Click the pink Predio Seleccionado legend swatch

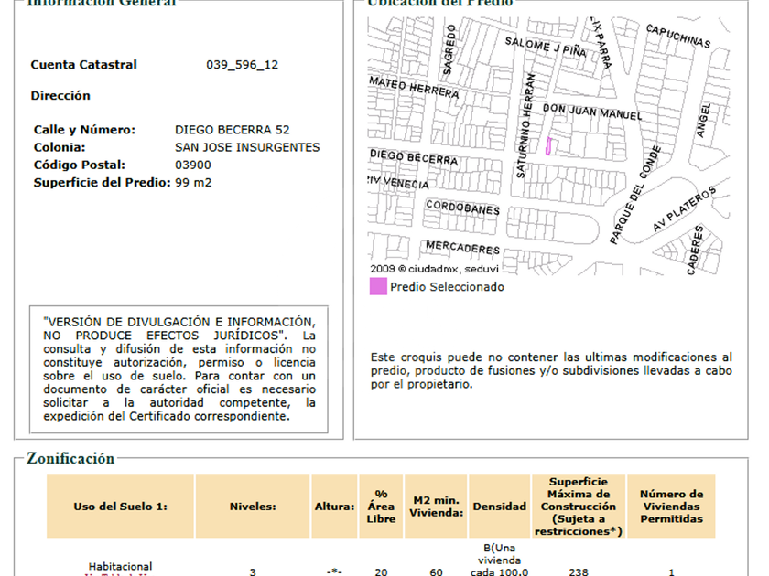[378, 286]
